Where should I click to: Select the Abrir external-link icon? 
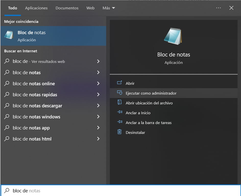pos(119,83)
